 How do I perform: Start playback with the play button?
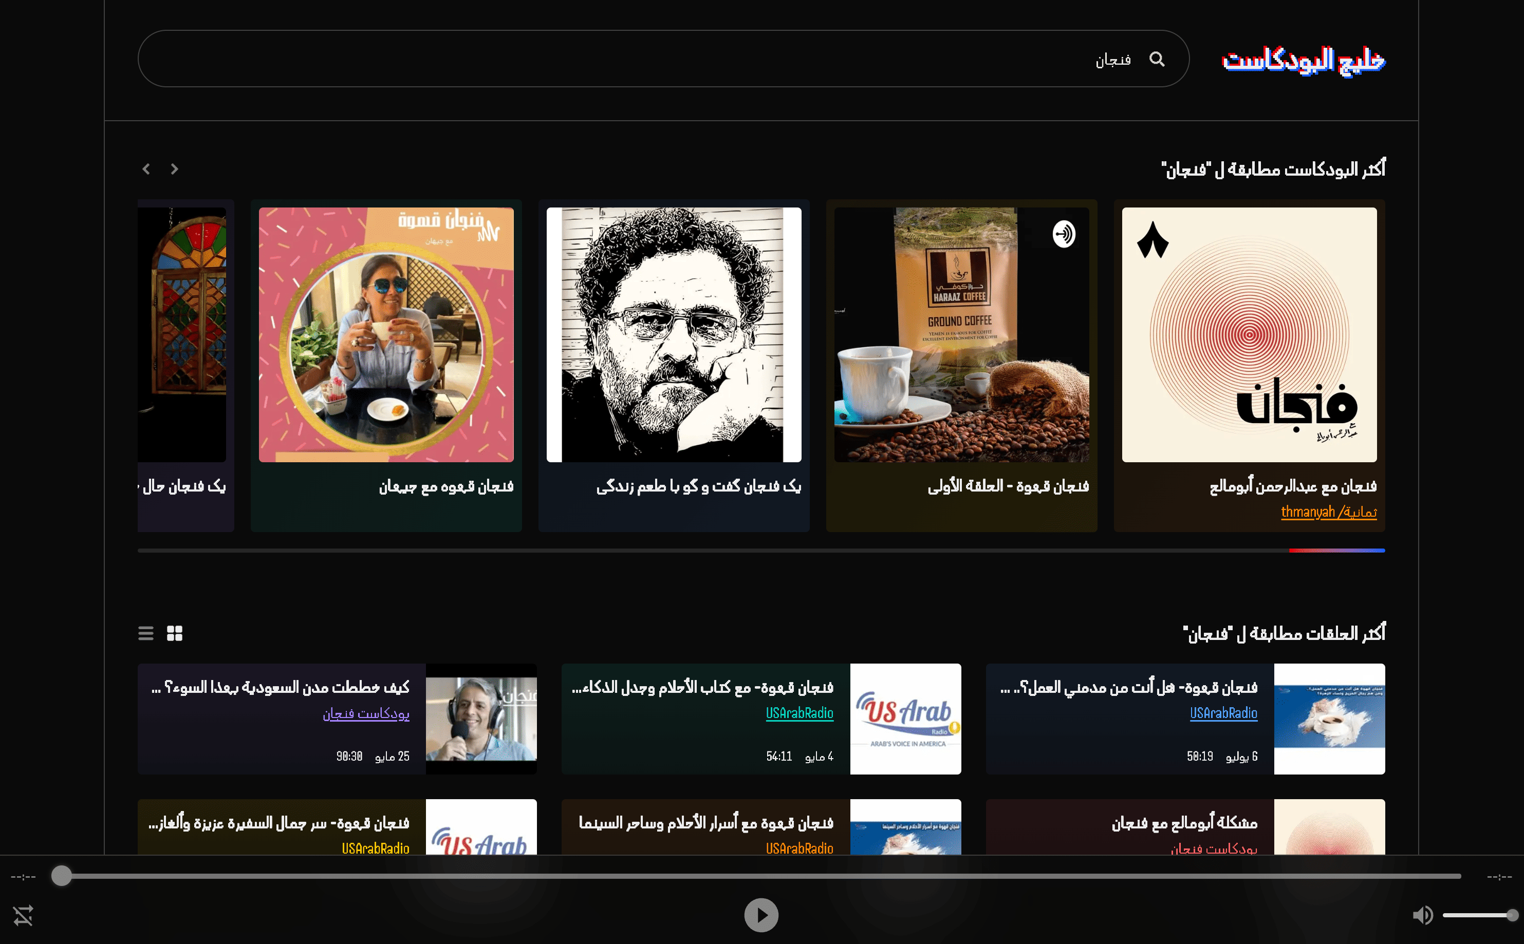coord(761,915)
